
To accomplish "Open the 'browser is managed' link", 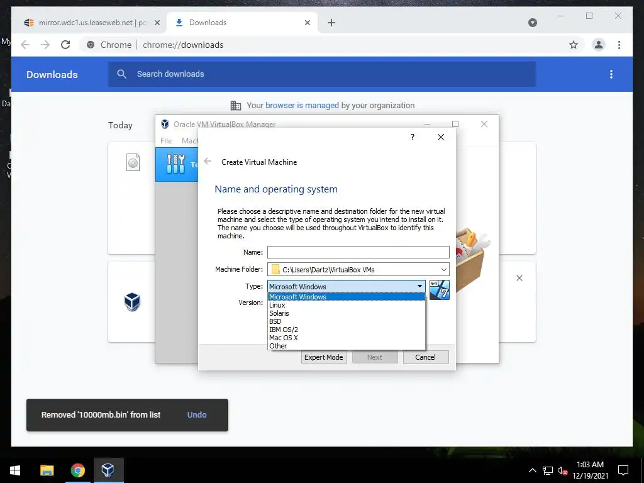I will tap(302, 106).
